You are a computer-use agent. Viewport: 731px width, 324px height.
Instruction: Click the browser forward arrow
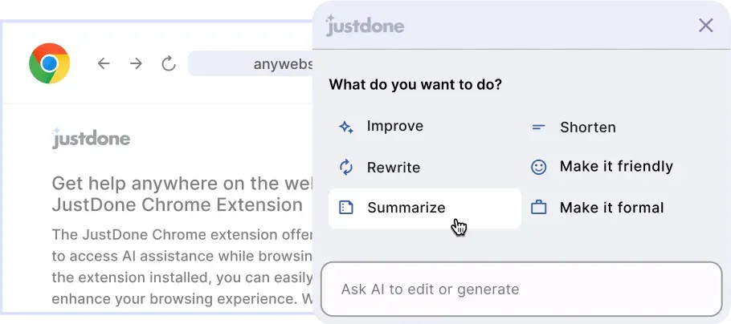point(136,63)
